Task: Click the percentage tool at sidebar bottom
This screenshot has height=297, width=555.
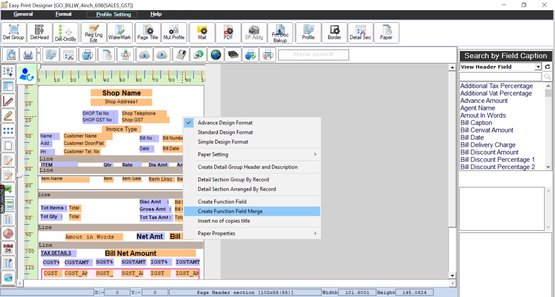Action: point(8,278)
